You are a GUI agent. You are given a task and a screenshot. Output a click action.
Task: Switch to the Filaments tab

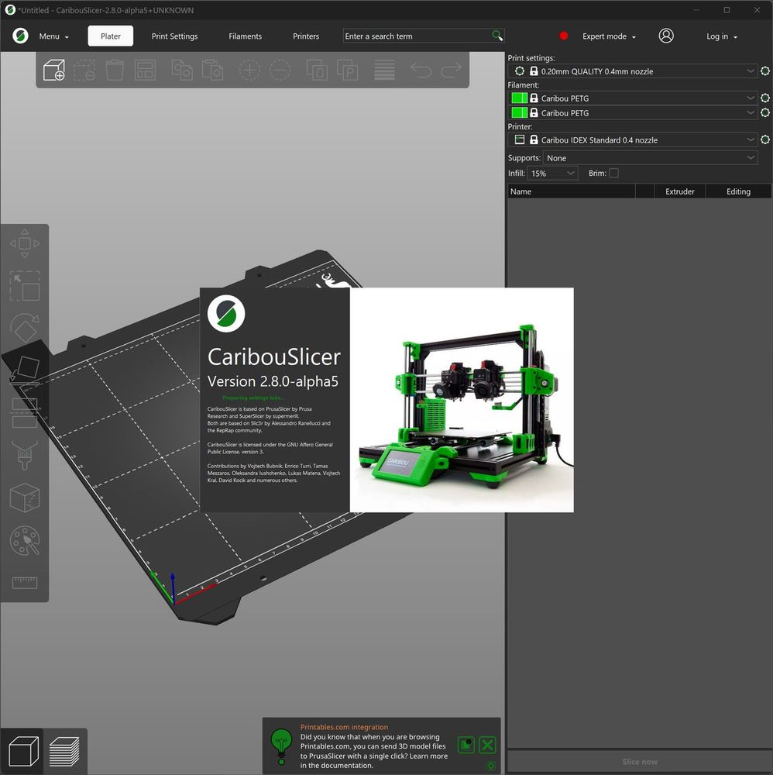pyautogui.click(x=245, y=36)
